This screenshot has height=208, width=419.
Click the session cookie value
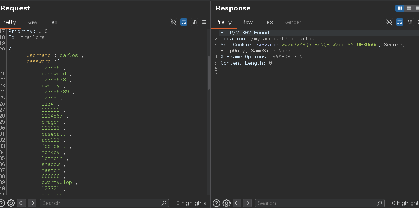(x=330, y=45)
